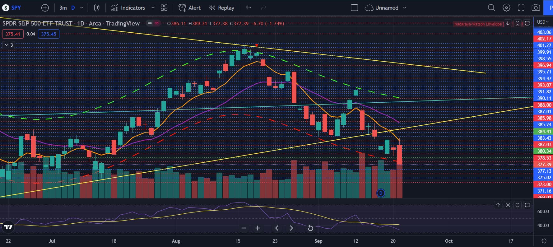This screenshot has width=553, height=247.
Task: Click the Nadaraya-Watson Envelope indicator label
Action: point(478,24)
